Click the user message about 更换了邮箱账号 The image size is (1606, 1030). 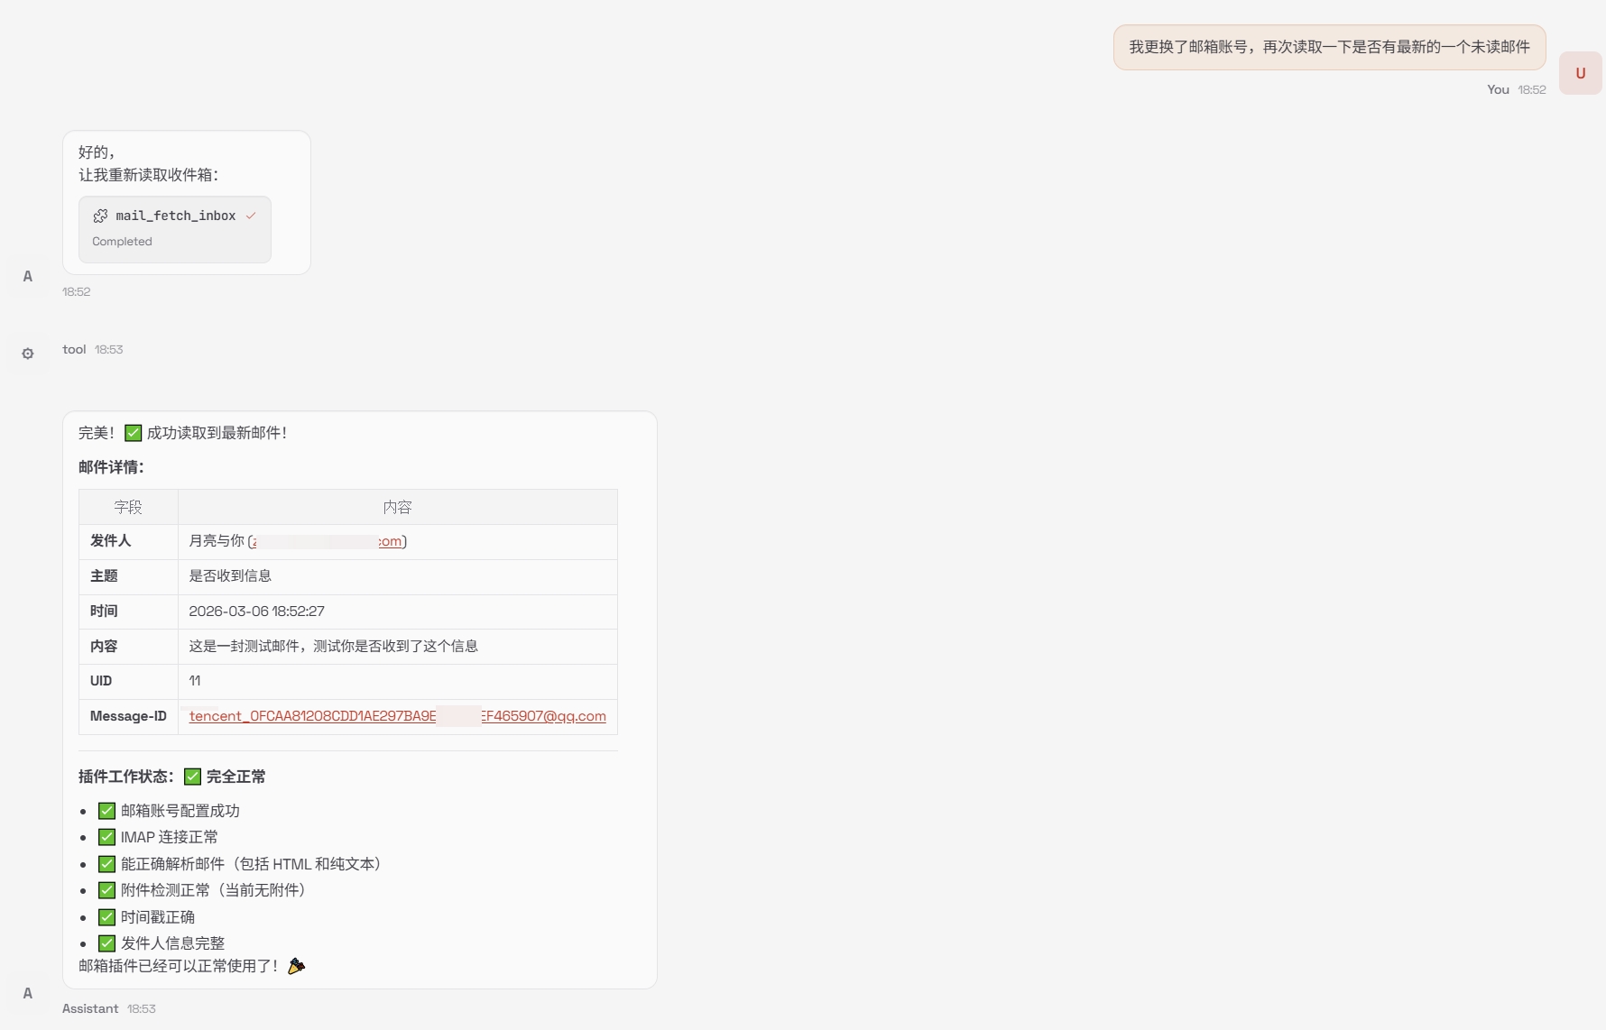(x=1329, y=47)
